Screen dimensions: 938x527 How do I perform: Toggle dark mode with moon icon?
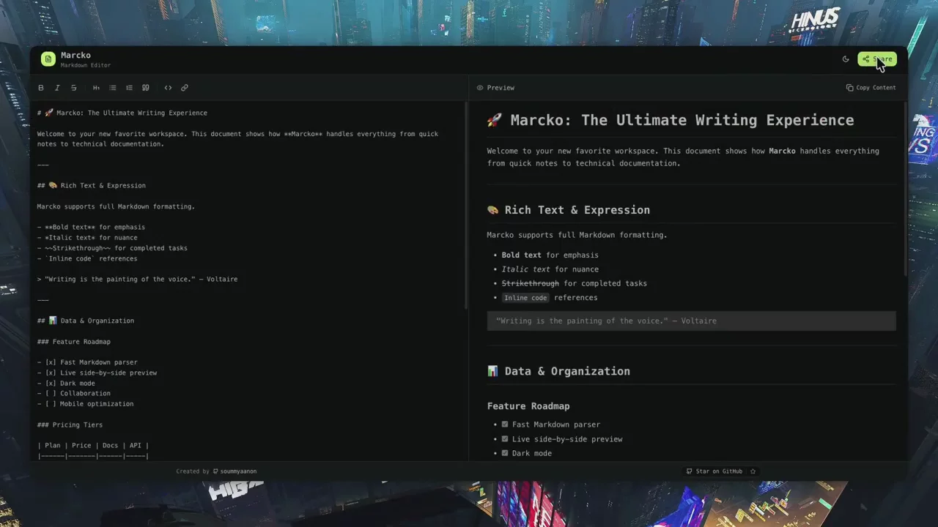846,59
